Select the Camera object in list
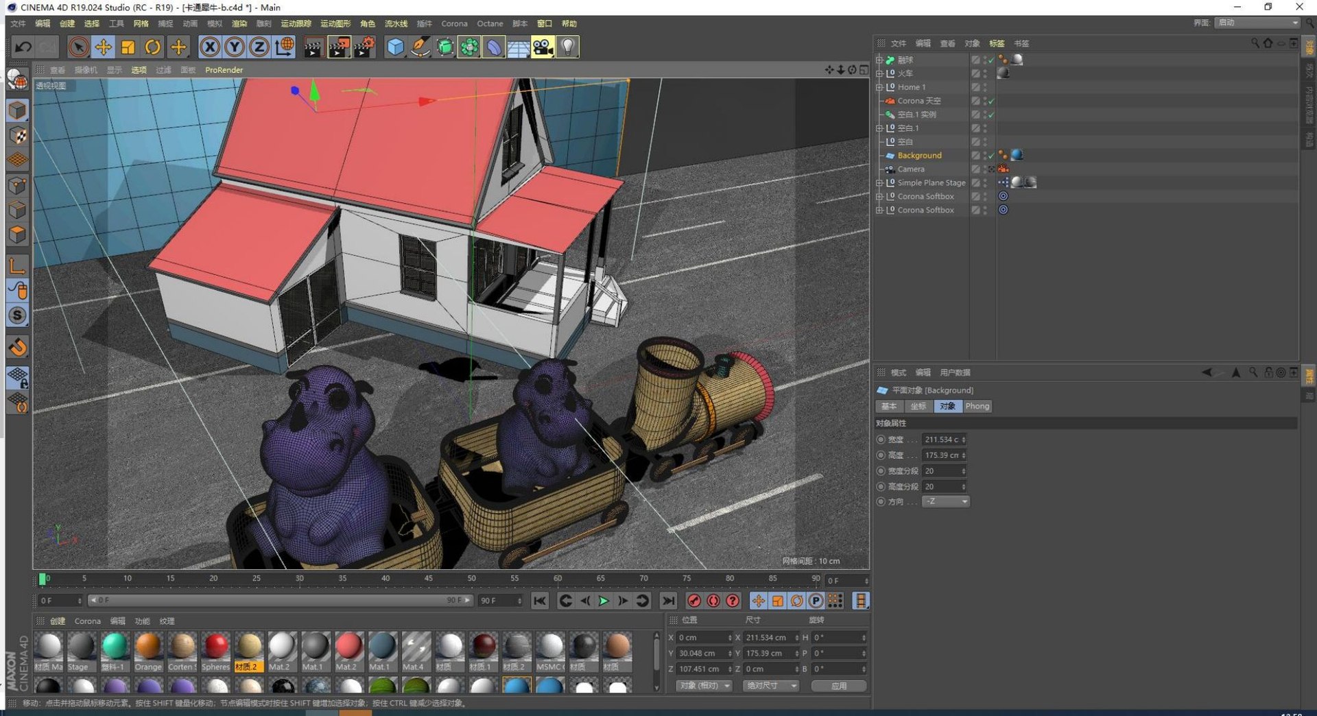The image size is (1317, 716). [911, 169]
